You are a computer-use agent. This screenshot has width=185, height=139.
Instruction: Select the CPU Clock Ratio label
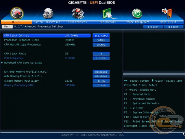(15, 54)
